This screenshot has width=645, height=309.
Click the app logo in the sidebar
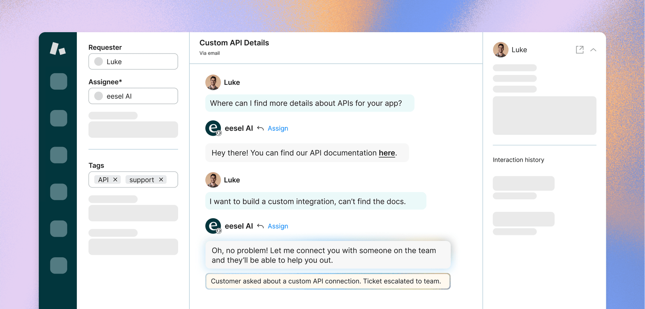coord(58,49)
